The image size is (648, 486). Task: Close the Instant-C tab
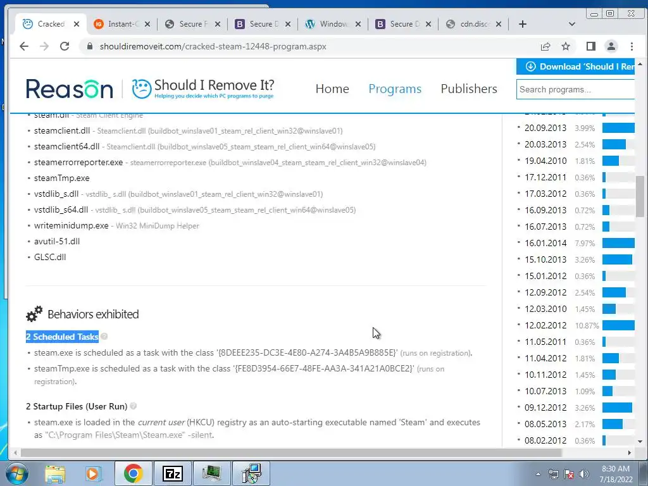click(x=147, y=24)
